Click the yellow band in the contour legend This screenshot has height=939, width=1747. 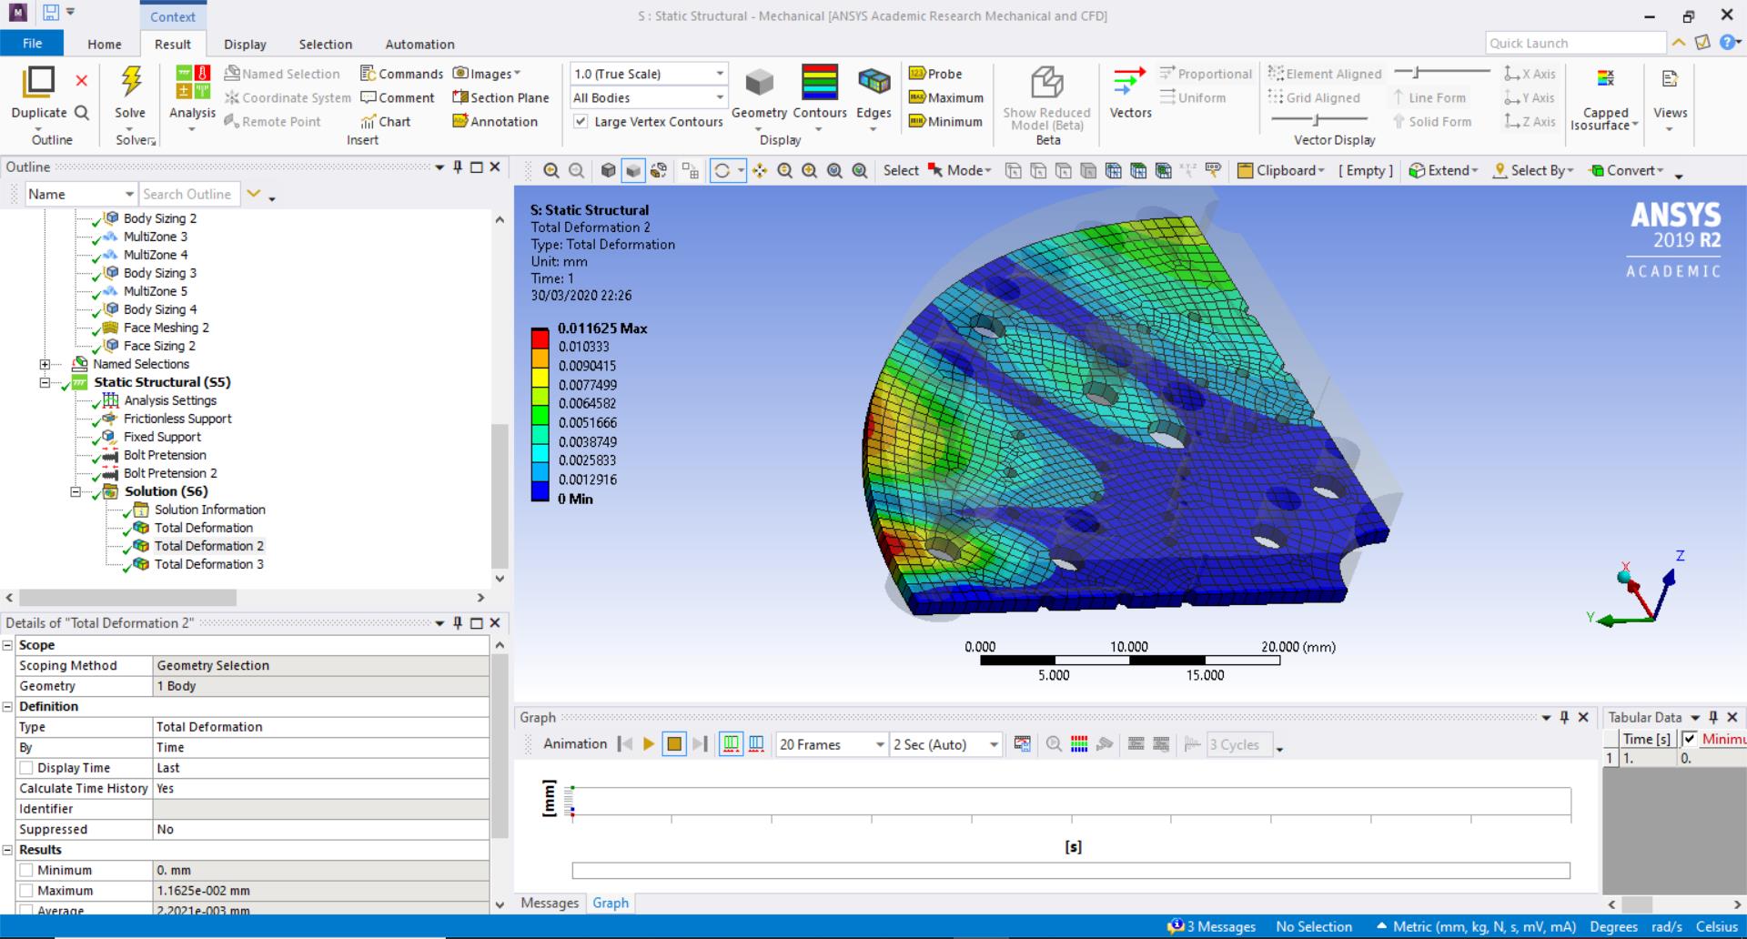coord(540,376)
